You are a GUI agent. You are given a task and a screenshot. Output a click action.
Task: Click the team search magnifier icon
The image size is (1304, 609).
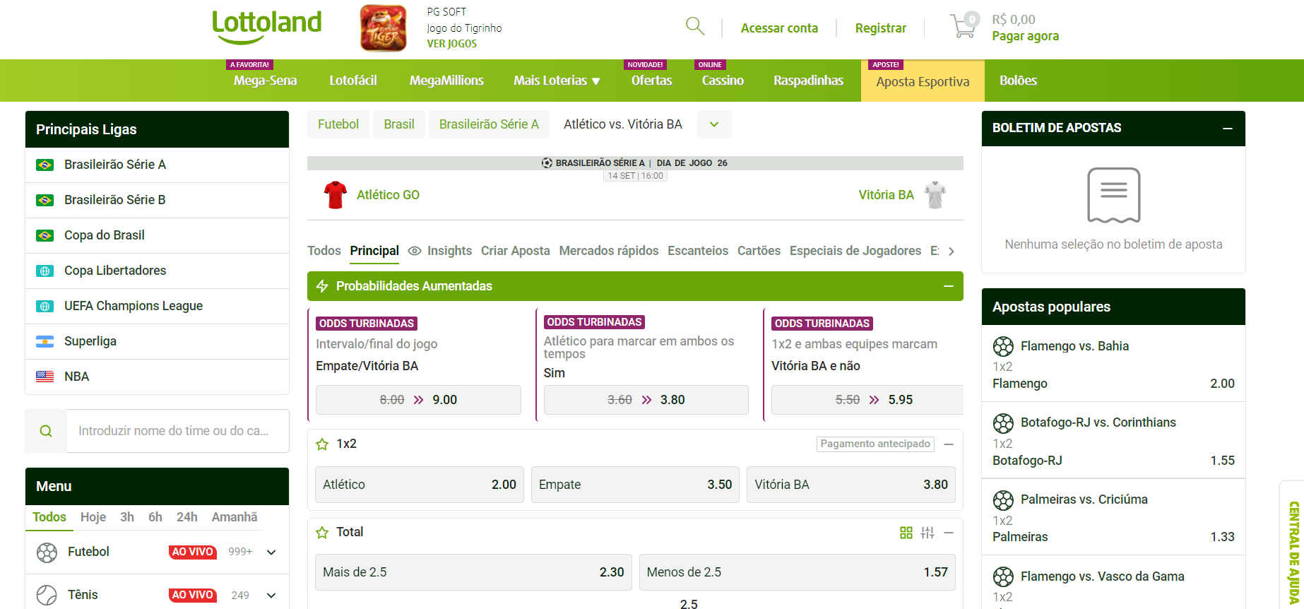(46, 431)
